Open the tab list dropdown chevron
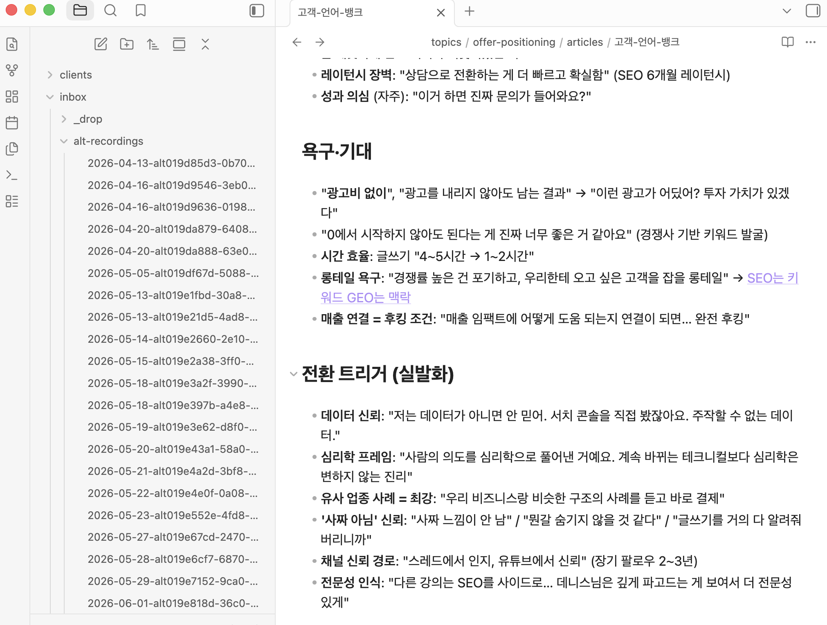Screen dimensions: 827x625 [x=787, y=11]
